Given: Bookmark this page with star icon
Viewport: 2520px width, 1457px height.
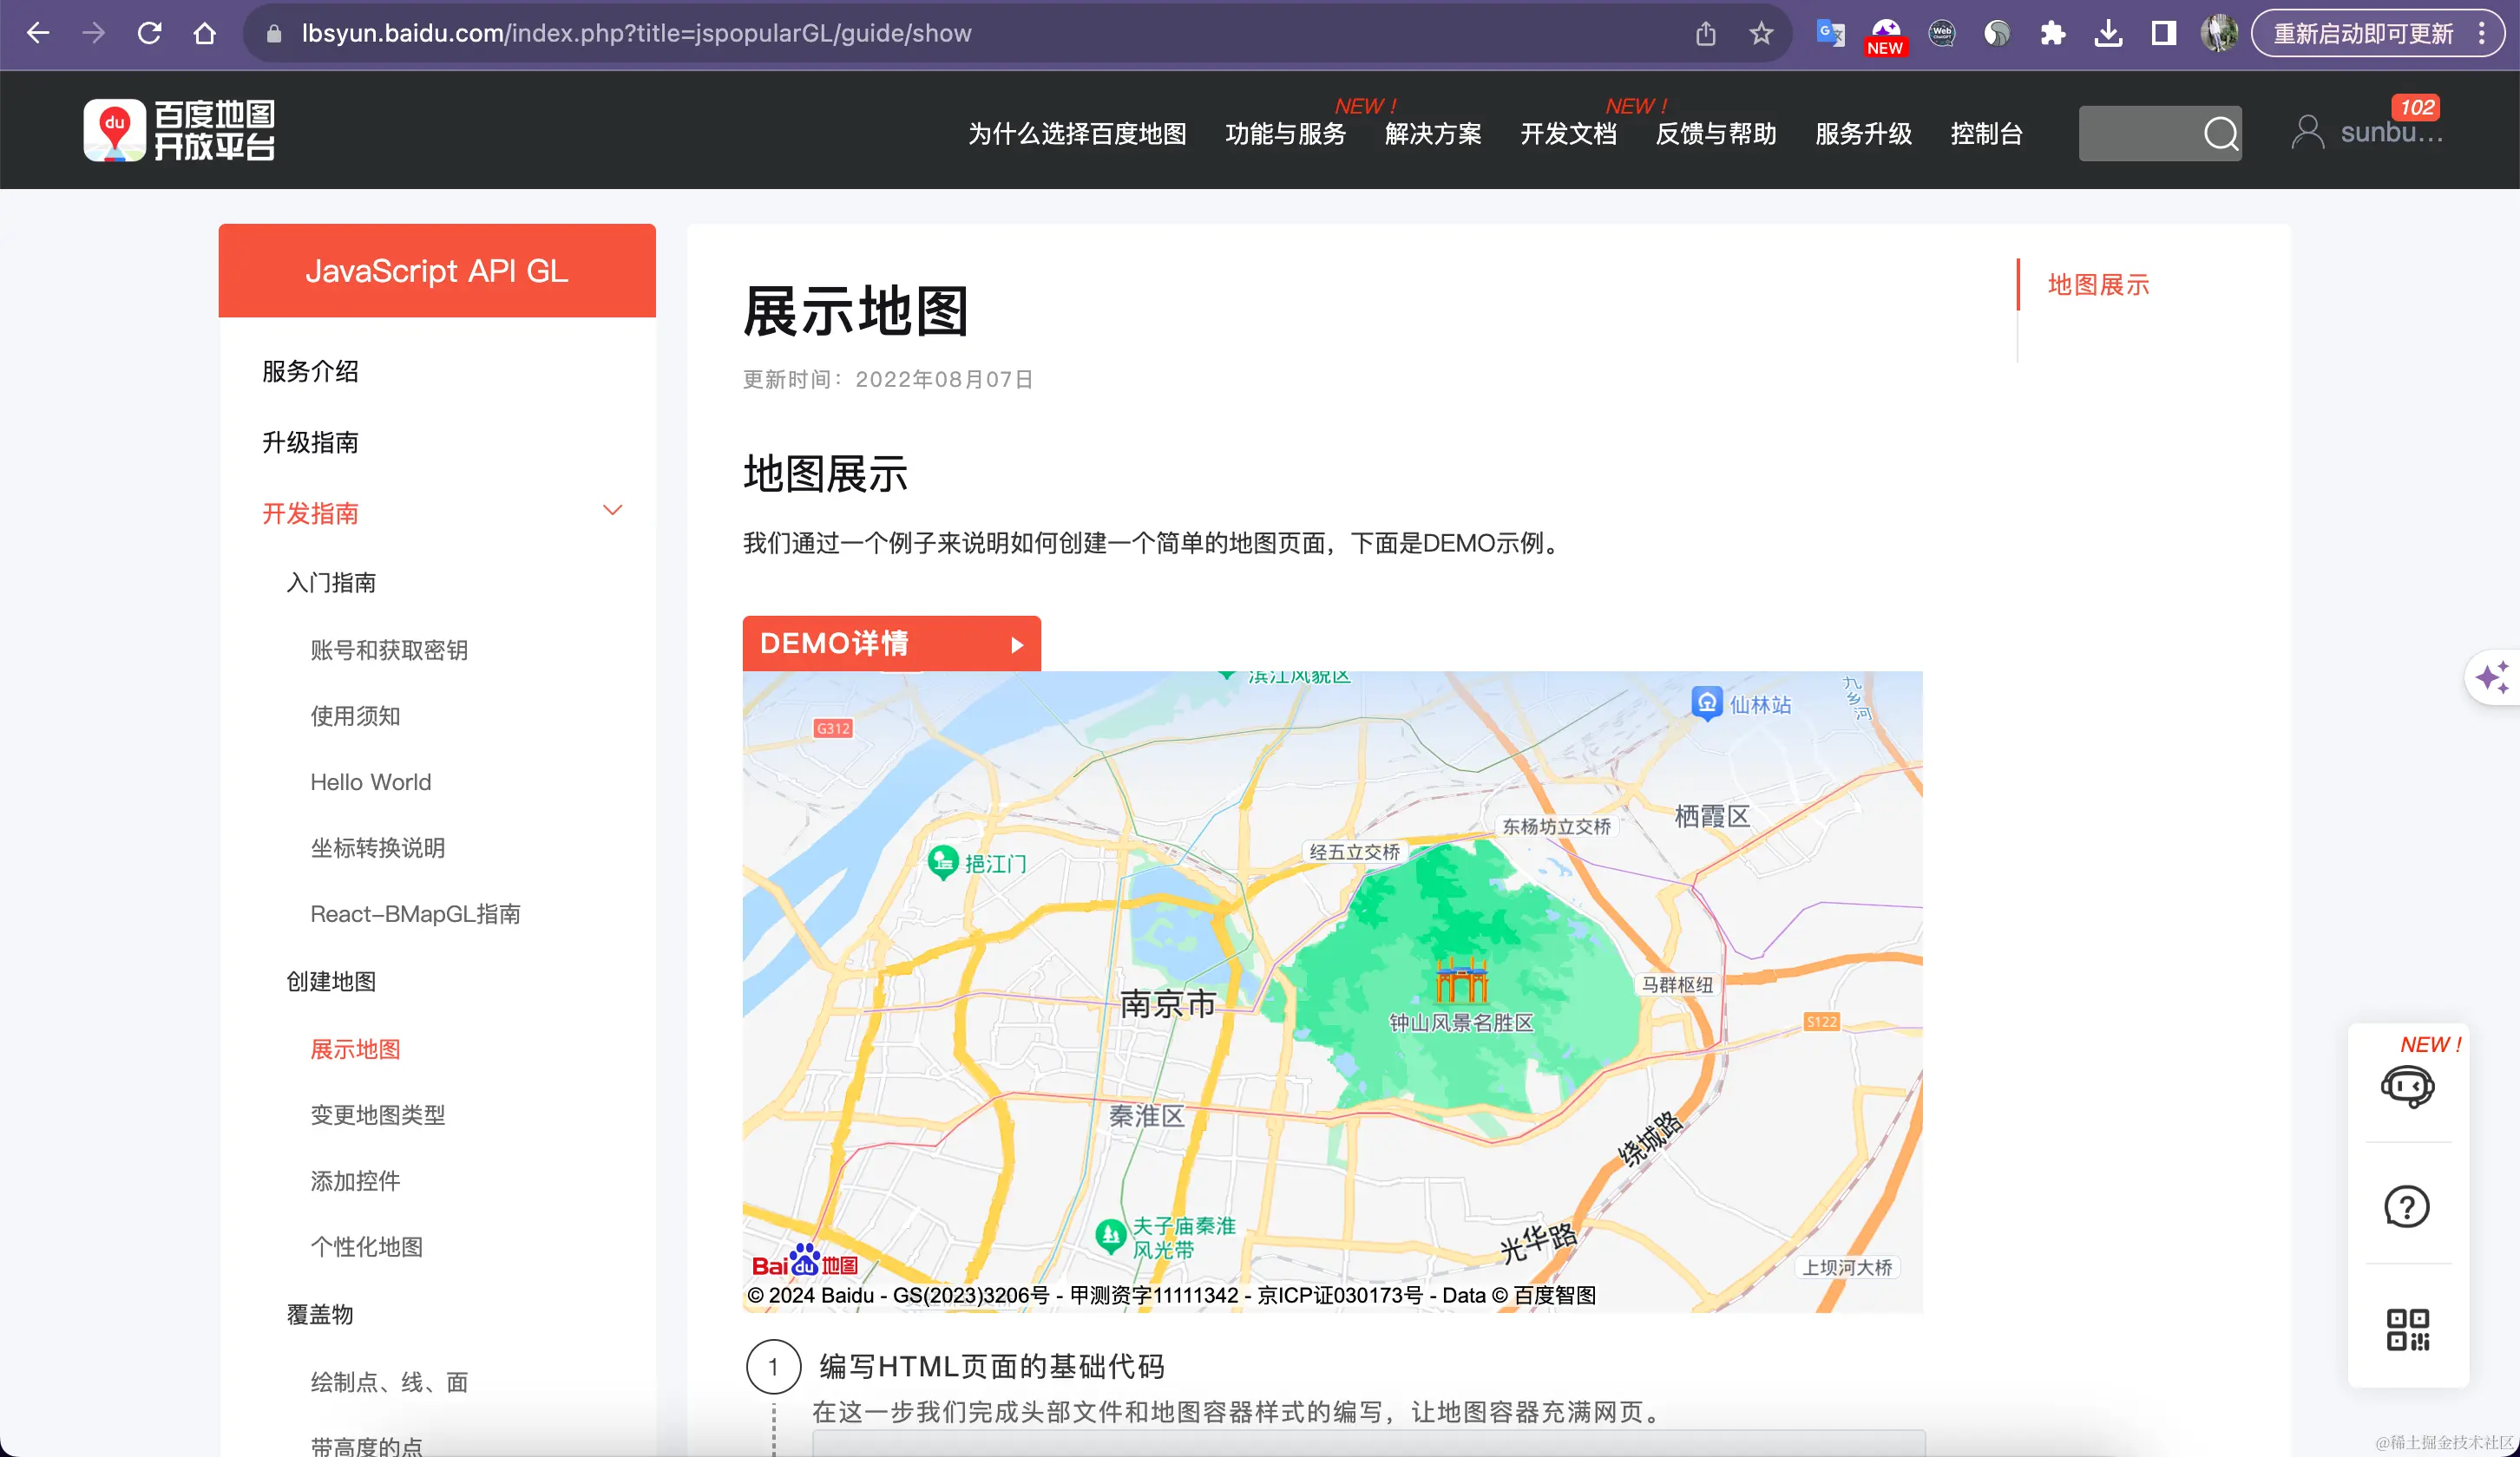Looking at the screenshot, I should (x=1761, y=34).
